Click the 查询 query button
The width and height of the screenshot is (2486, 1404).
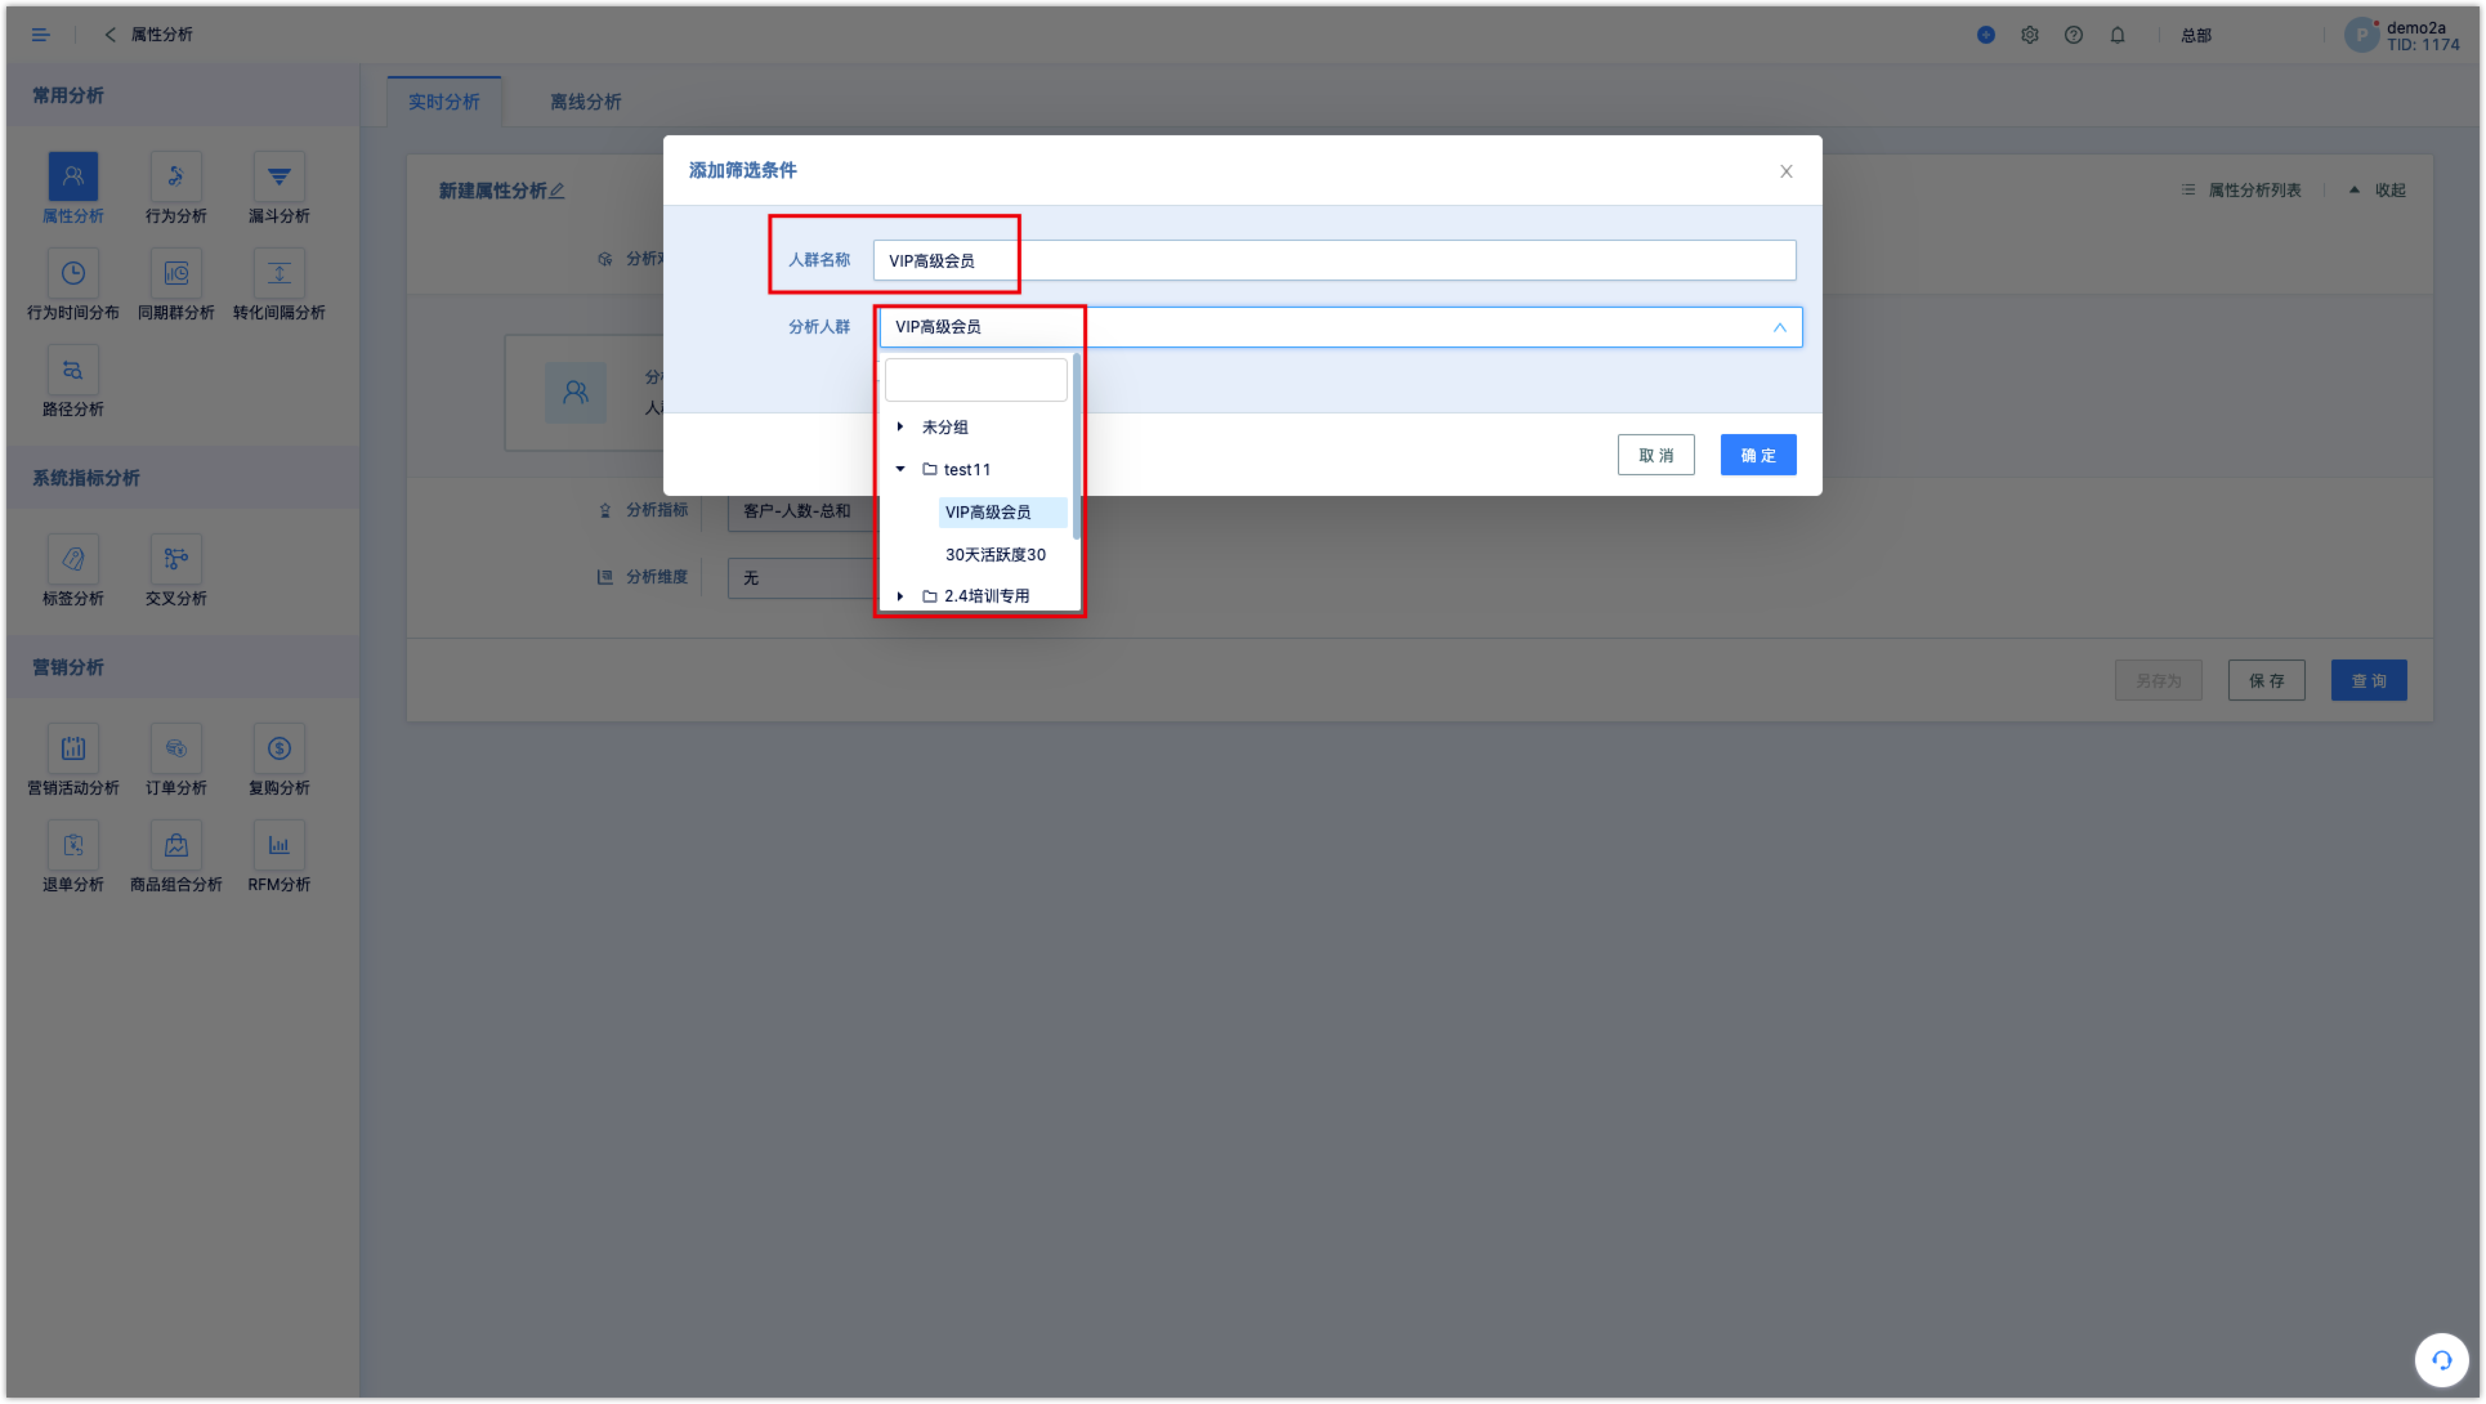[2368, 680]
